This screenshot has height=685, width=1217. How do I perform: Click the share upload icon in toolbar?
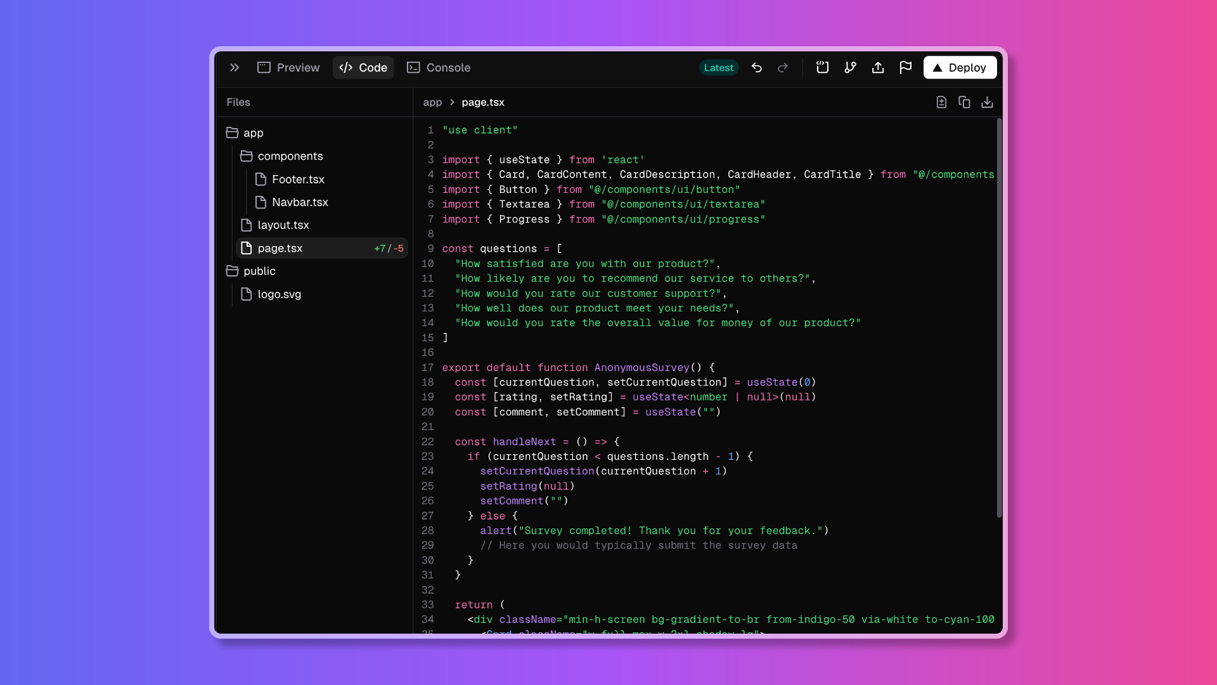pyautogui.click(x=878, y=67)
